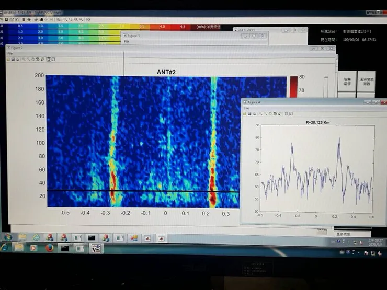Select the zoom in tool in Figure 2
This screenshot has height=290, width=387.
coord(23,59)
